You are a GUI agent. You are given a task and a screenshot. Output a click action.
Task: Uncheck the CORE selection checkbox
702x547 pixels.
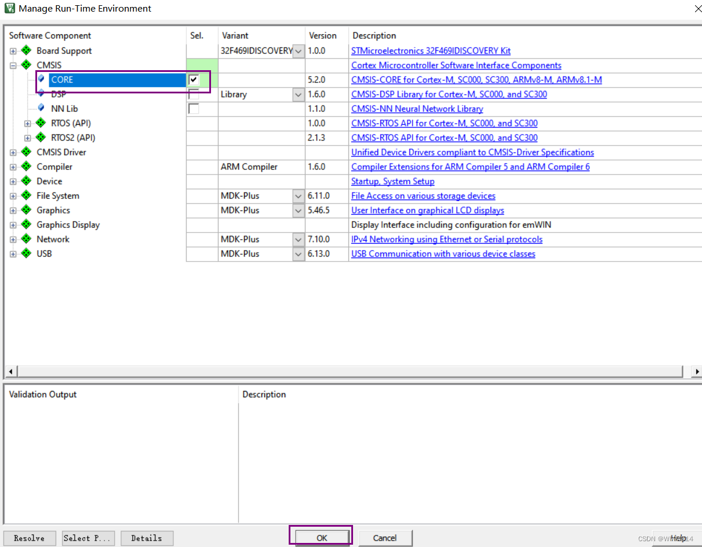[194, 79]
